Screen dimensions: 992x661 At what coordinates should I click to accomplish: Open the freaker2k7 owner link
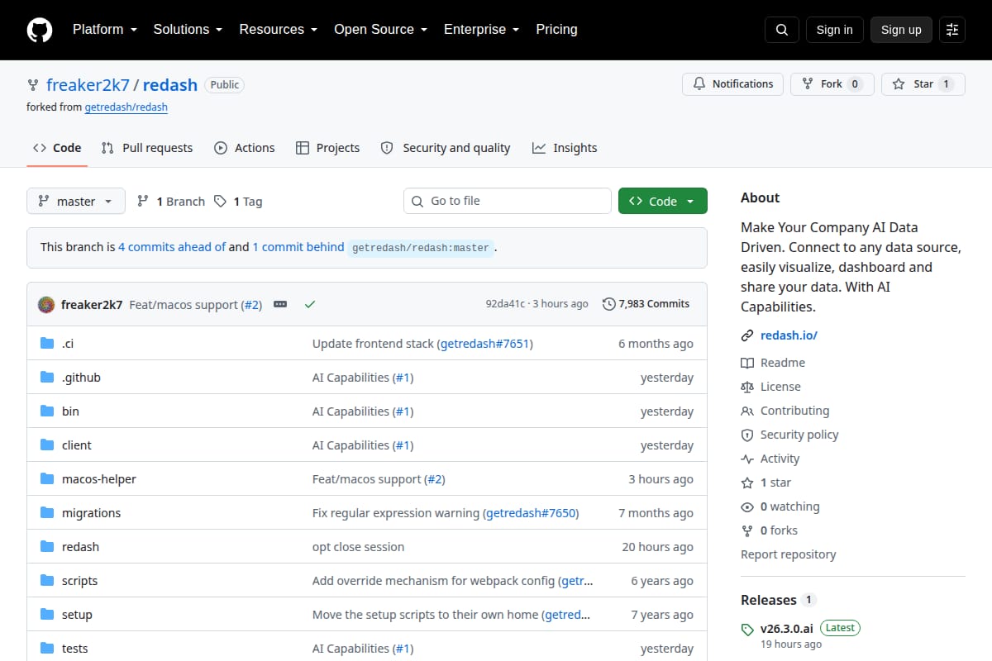point(88,84)
